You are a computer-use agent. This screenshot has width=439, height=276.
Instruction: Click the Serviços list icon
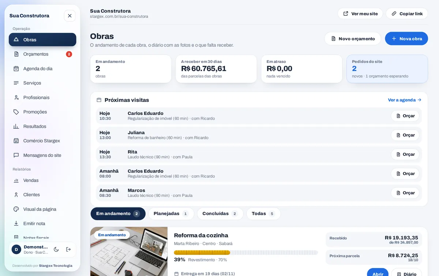coord(16,83)
